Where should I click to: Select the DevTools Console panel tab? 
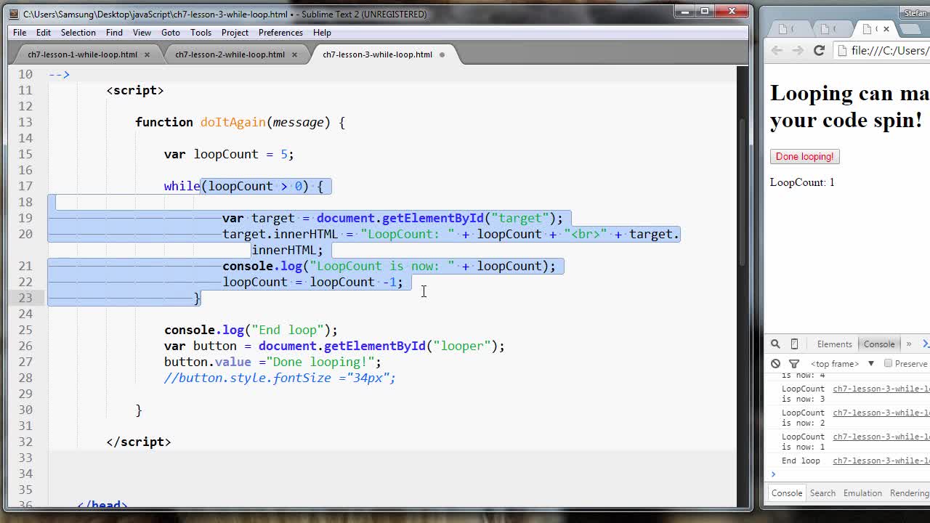[878, 344]
